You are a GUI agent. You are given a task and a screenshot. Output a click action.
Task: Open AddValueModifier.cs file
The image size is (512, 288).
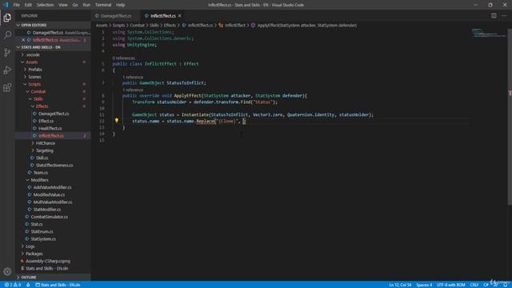[x=52, y=187]
